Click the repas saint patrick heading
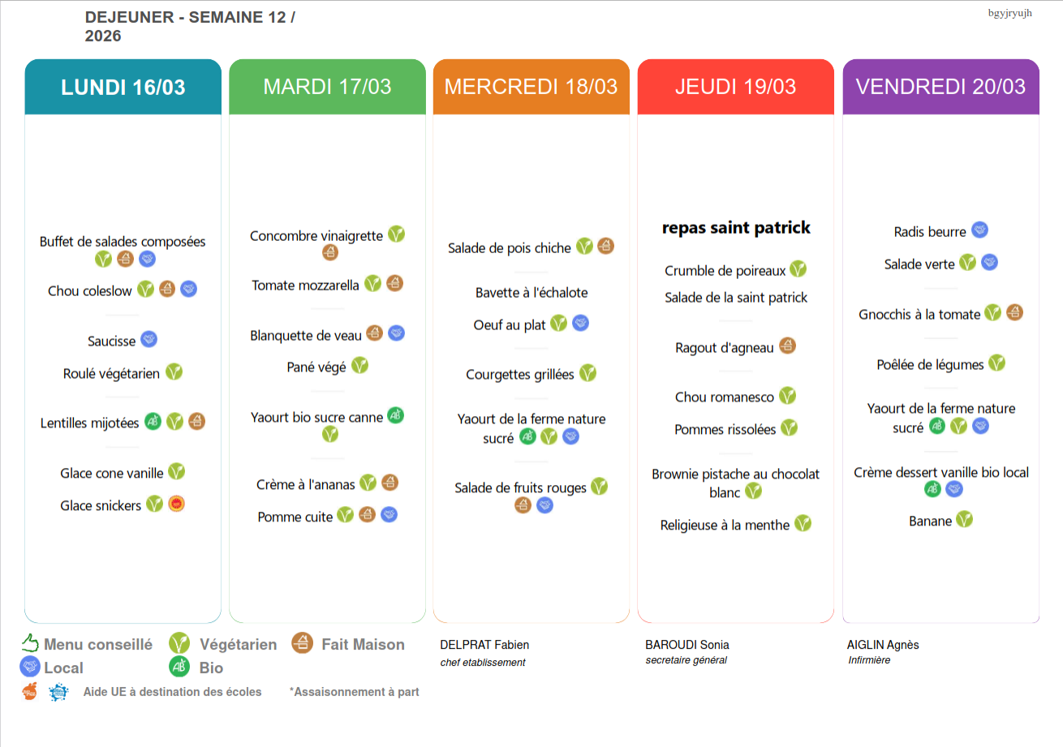Image resolution: width=1063 pixels, height=747 pixels. [736, 228]
